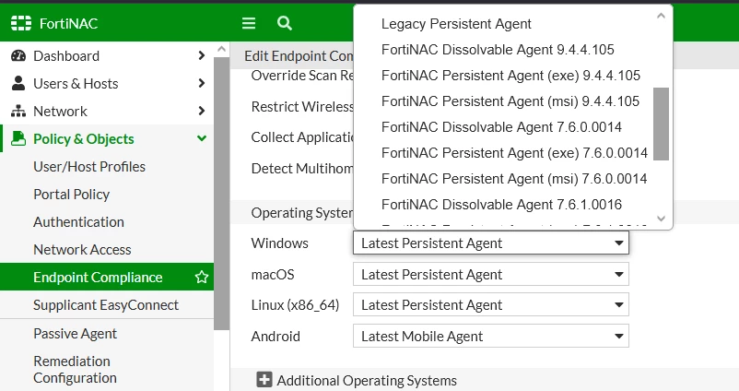The height and width of the screenshot is (391, 739).
Task: Click dropdown list scroll up arrow
Action: tap(662, 16)
